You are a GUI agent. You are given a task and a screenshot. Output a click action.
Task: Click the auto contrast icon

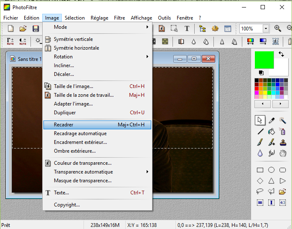click(23, 41)
